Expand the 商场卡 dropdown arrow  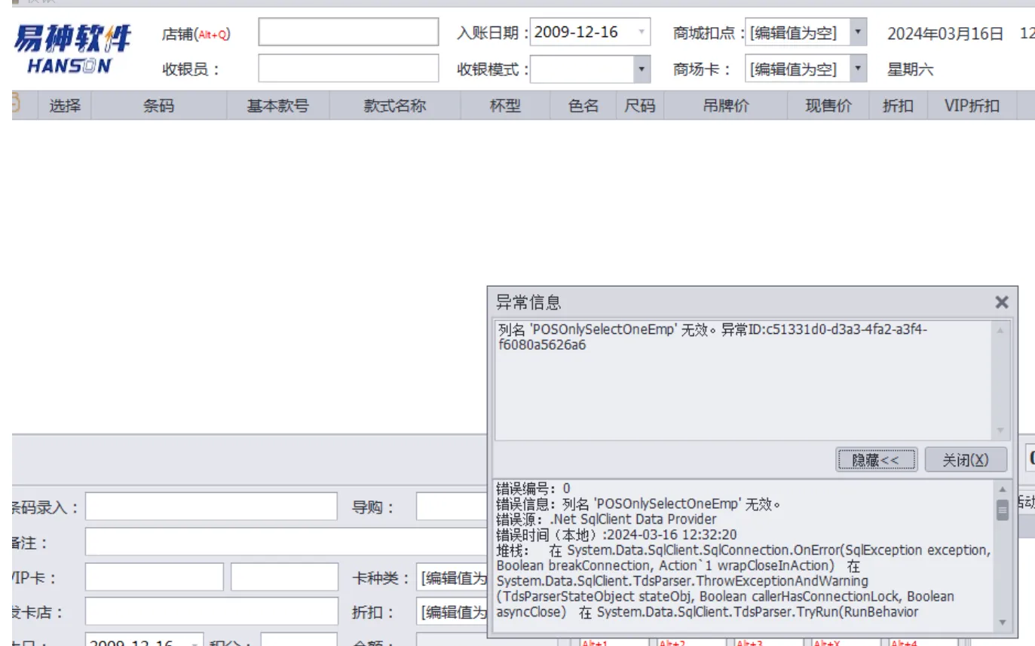click(858, 70)
